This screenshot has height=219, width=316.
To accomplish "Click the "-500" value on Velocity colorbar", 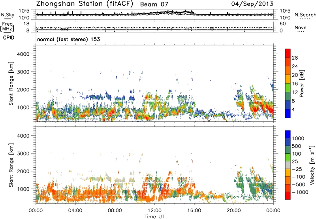I will [298, 184].
